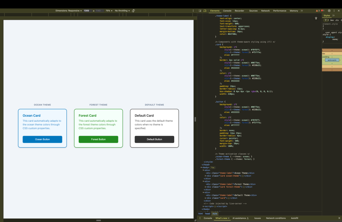The width and height of the screenshot is (342, 222).
Task: Expand the div with class card ocean-theme
Action: tap(205, 176)
